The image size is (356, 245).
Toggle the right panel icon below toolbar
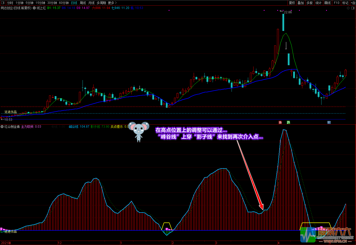tap(353, 8)
